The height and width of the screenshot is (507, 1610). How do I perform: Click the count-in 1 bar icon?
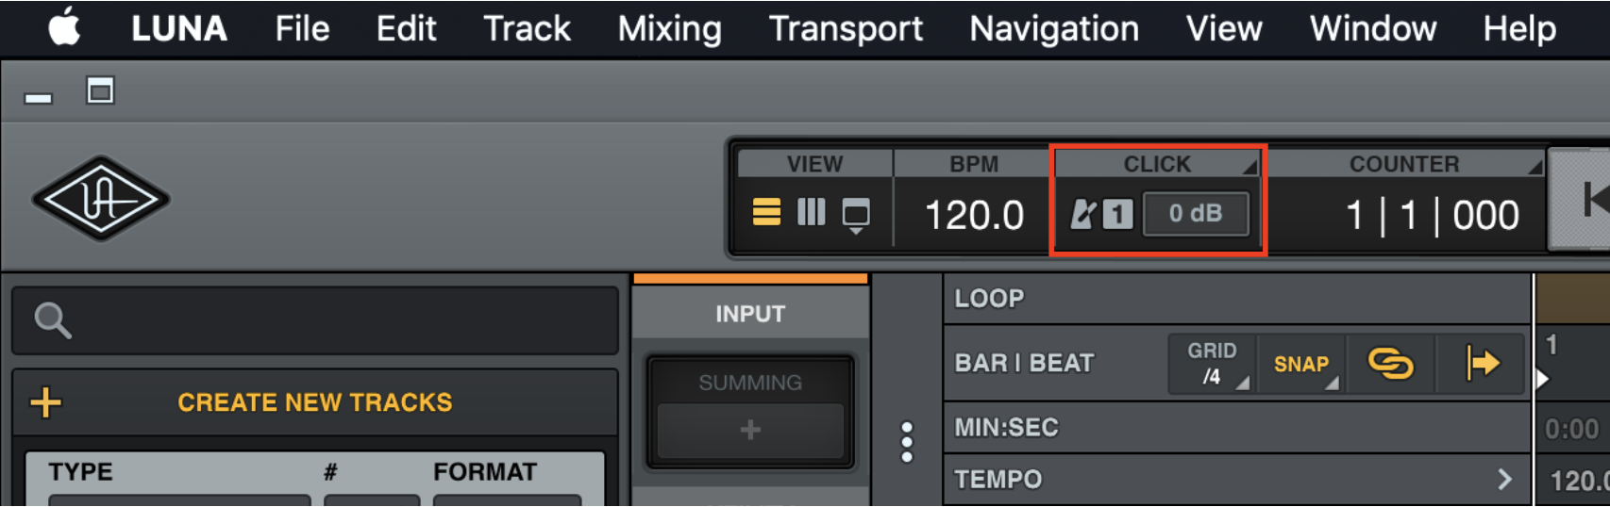[1118, 214]
